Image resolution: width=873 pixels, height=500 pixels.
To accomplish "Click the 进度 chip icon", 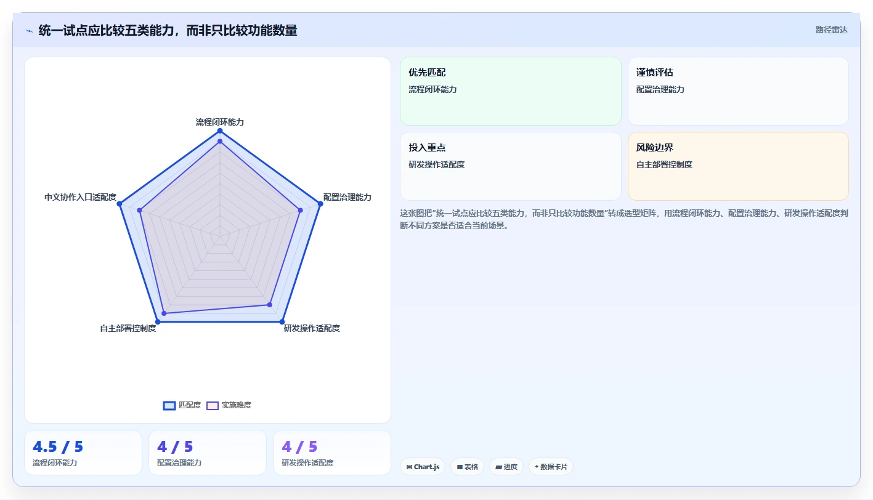I will [498, 467].
